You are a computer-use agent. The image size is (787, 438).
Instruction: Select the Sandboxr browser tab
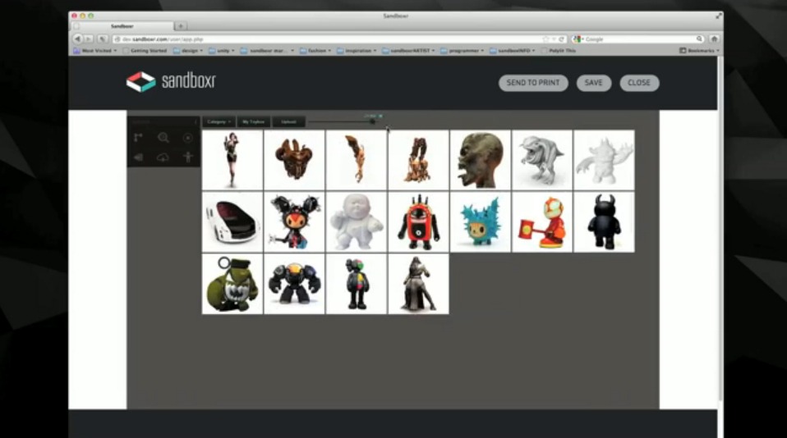(122, 26)
